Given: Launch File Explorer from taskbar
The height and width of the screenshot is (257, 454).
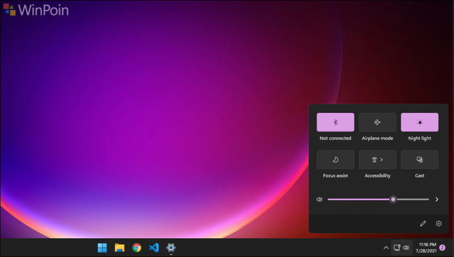Looking at the screenshot, I should [x=119, y=248].
